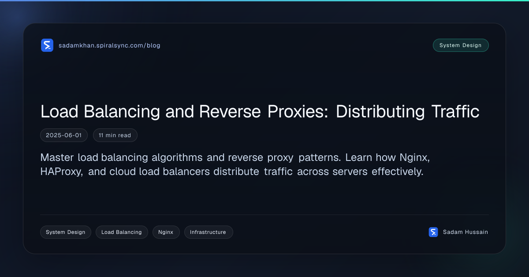Open the sadamkhan.spiralsync.com/blog link
The image size is (529, 277).
coord(109,45)
